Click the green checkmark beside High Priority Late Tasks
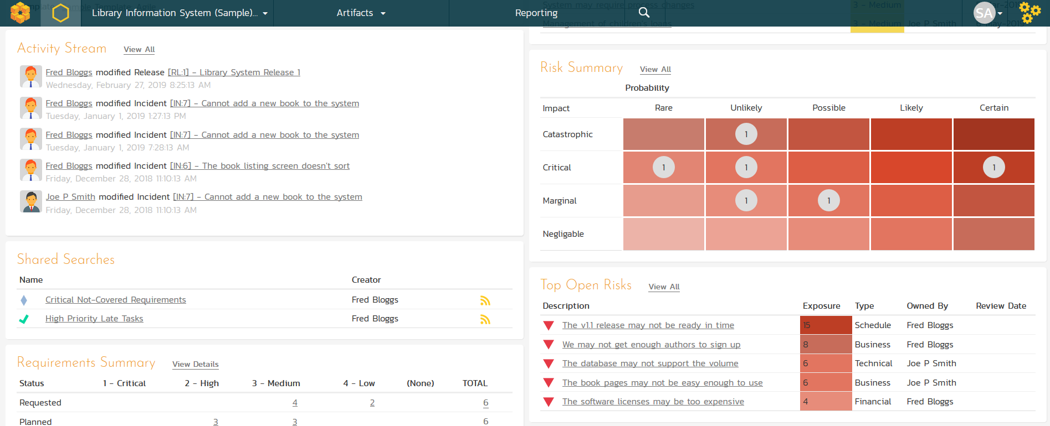1050x426 pixels. pyautogui.click(x=24, y=319)
